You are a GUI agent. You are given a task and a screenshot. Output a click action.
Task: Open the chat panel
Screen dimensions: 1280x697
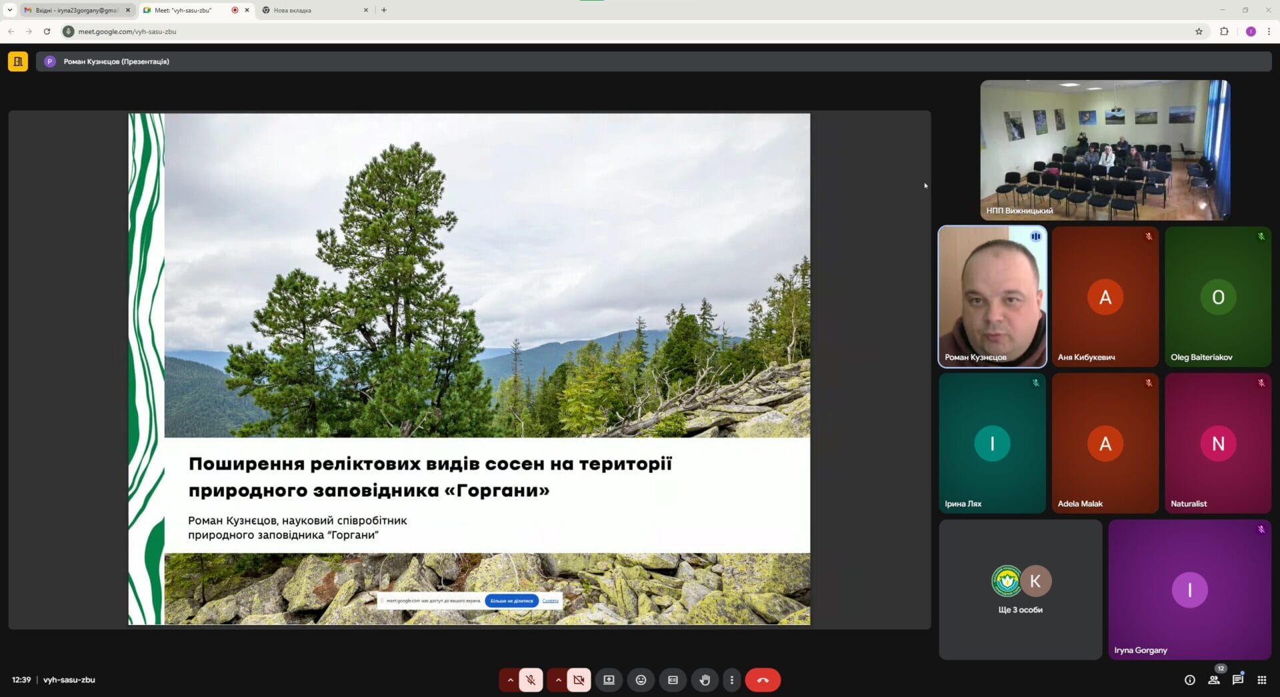pyautogui.click(x=1237, y=680)
